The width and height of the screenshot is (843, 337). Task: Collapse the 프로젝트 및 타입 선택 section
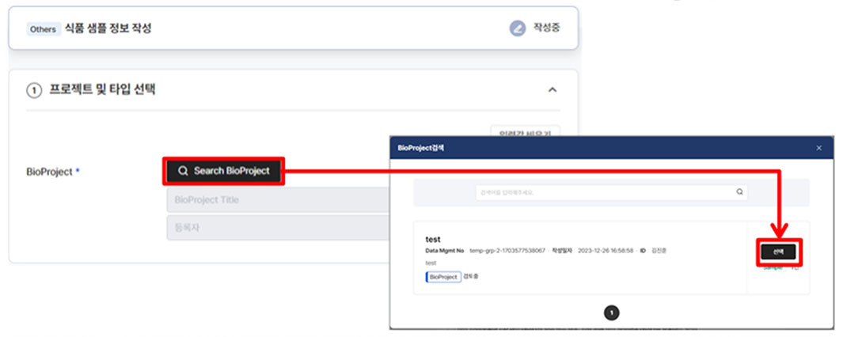[x=553, y=89]
